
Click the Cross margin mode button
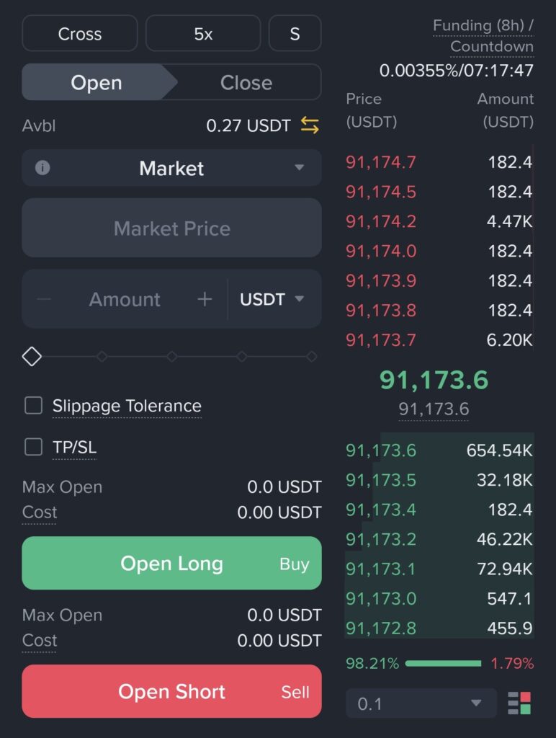click(x=80, y=34)
